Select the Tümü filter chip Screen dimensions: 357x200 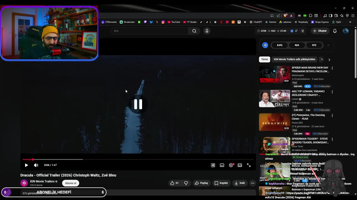(x=264, y=59)
